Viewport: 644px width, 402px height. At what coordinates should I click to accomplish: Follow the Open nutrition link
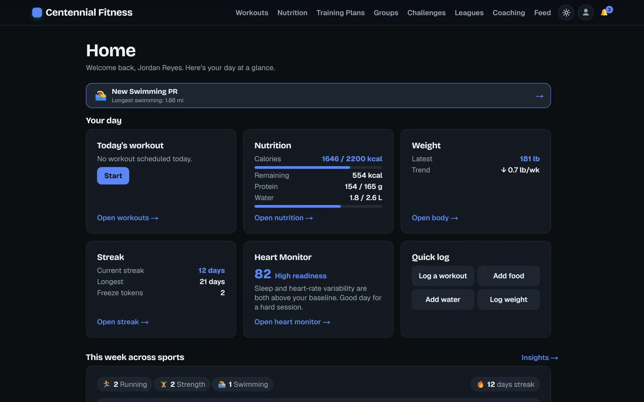coord(284,218)
